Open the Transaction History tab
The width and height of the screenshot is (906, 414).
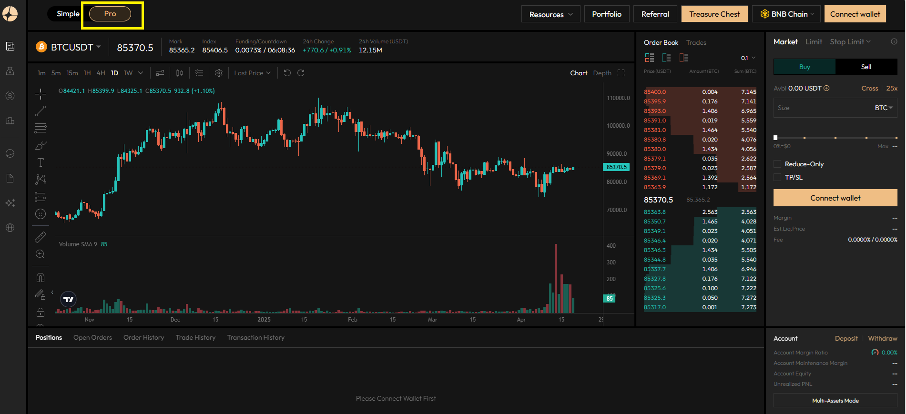(255, 337)
